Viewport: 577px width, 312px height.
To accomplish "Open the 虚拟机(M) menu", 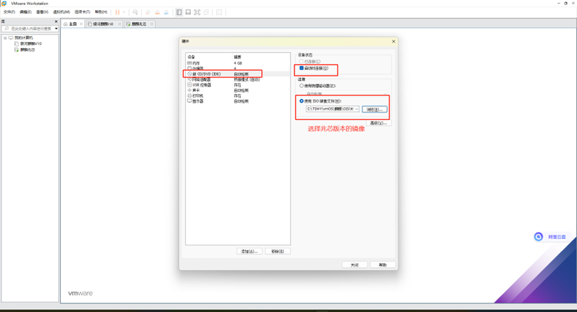I will click(61, 12).
